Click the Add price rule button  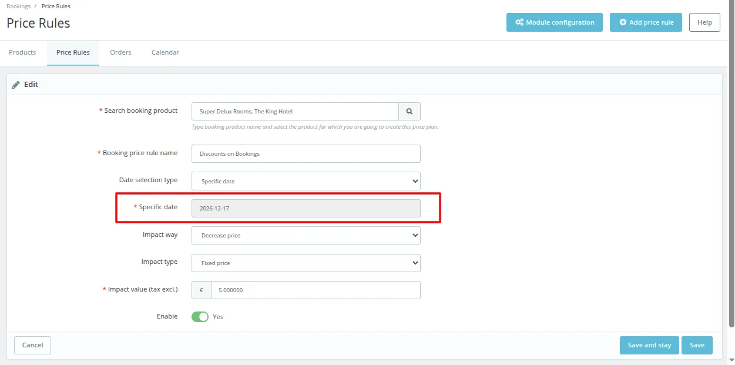(x=646, y=22)
